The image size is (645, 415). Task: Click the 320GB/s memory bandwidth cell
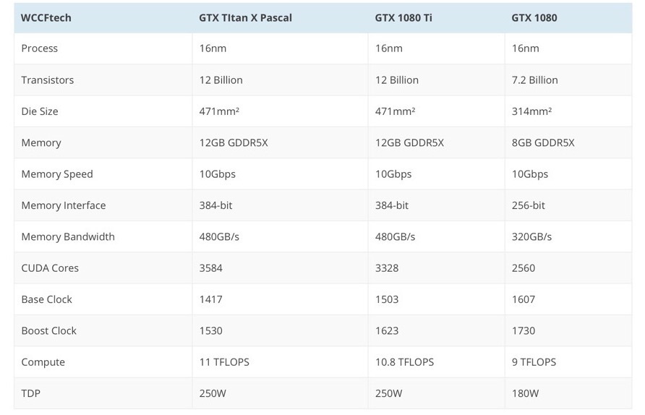(x=531, y=236)
